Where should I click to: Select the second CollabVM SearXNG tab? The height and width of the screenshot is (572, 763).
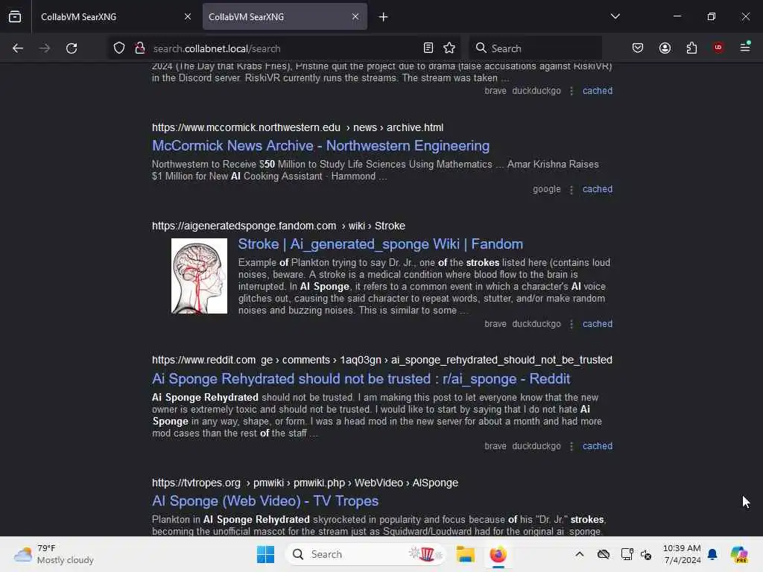285,16
